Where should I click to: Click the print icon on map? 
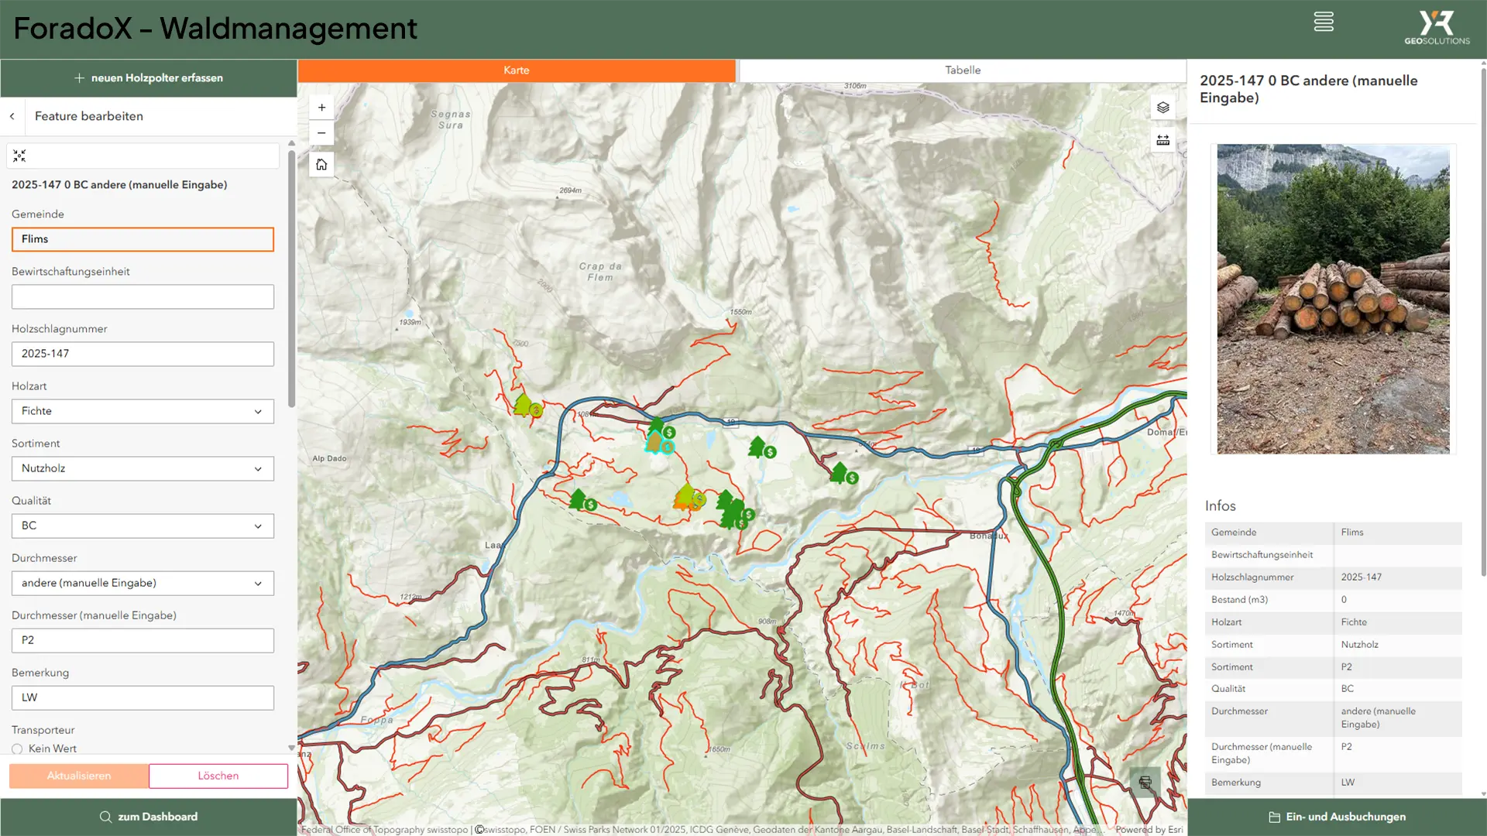point(1145,783)
